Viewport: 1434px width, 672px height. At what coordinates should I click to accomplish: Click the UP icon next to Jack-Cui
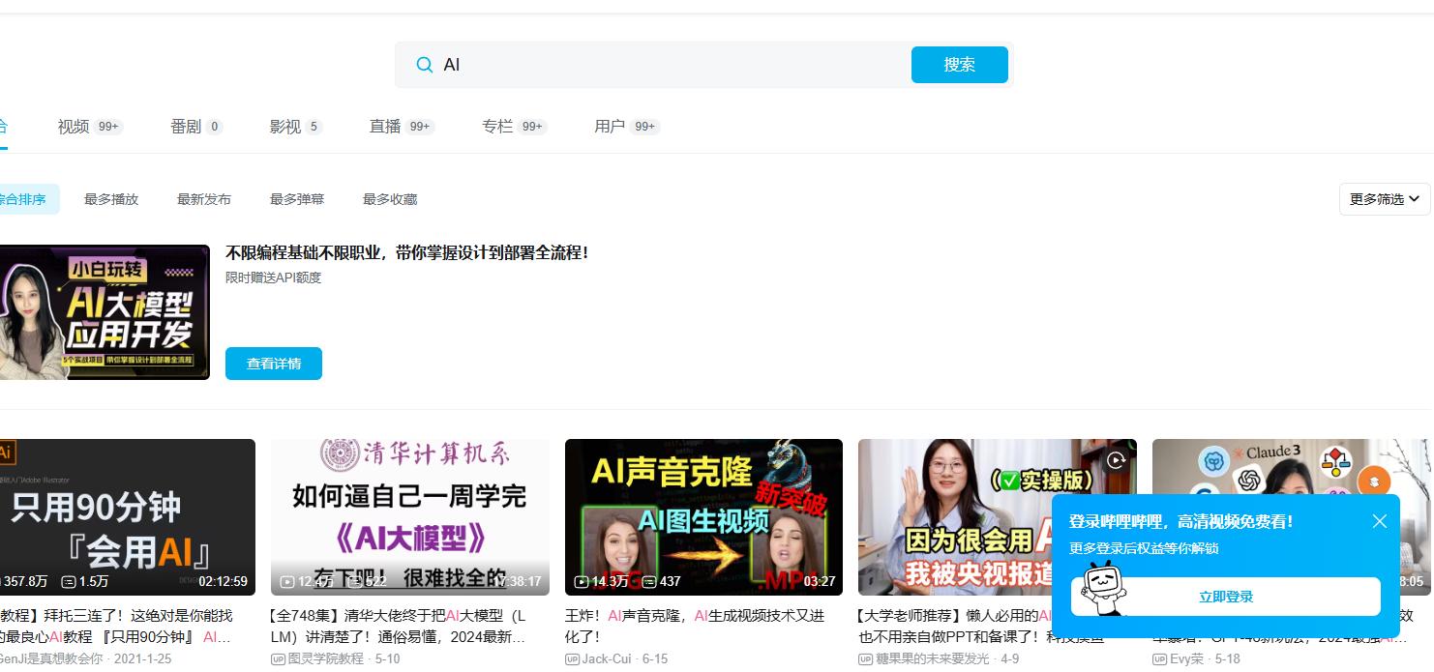click(x=571, y=659)
